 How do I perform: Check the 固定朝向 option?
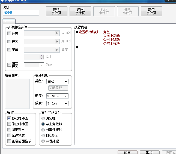pos(9,130)
